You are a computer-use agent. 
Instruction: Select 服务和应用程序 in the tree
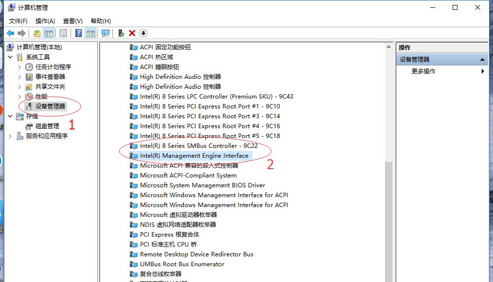[x=46, y=136]
